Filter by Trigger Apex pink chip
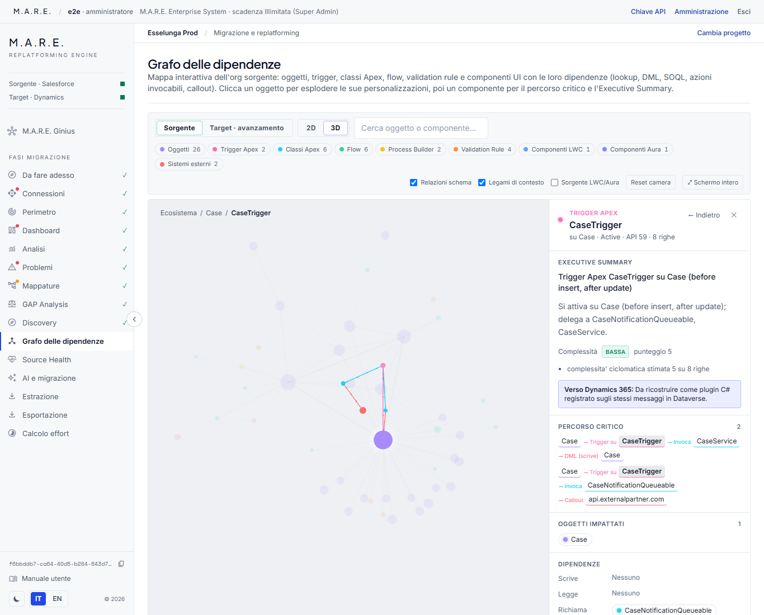The height and width of the screenshot is (615, 764). click(x=239, y=149)
